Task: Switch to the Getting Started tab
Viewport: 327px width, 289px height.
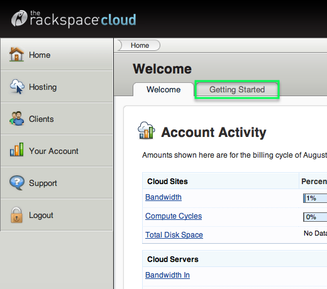Action: click(237, 90)
